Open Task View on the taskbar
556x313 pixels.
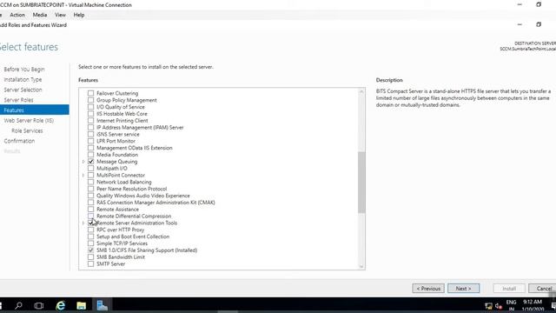(x=38, y=305)
